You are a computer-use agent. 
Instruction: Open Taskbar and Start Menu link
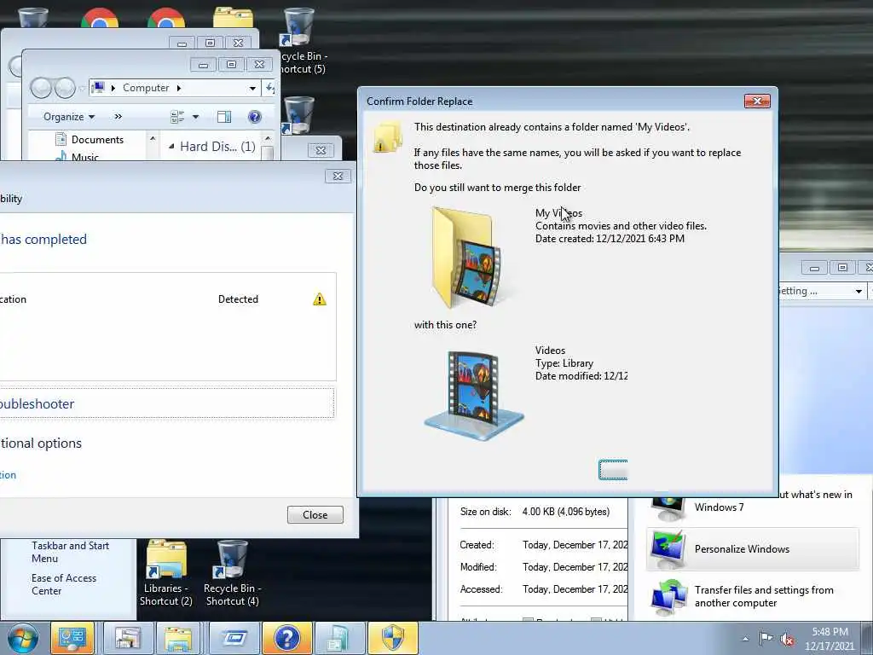[70, 552]
